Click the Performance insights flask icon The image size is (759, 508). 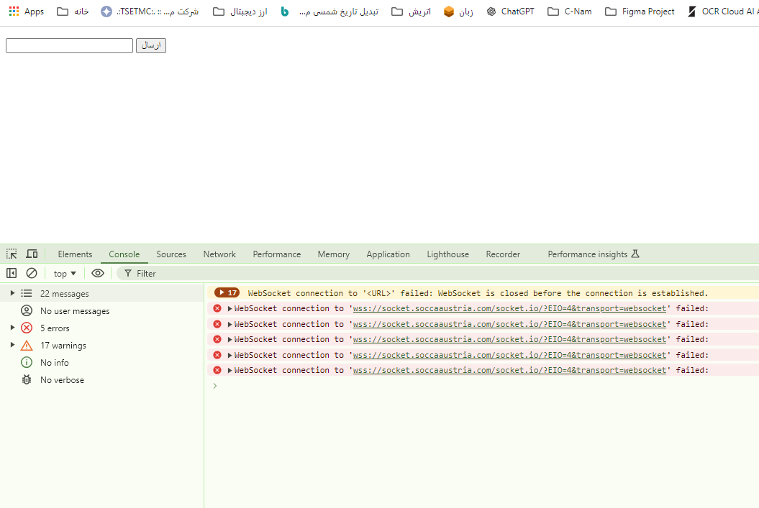pos(635,254)
